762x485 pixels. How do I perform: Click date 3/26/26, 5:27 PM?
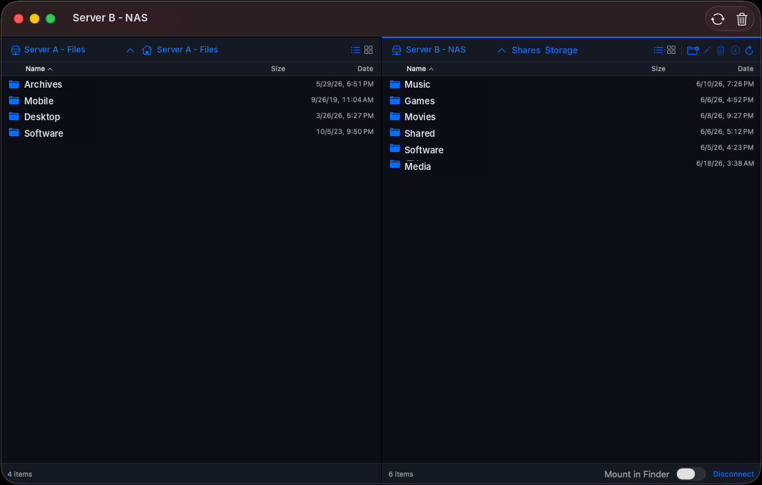[344, 115]
